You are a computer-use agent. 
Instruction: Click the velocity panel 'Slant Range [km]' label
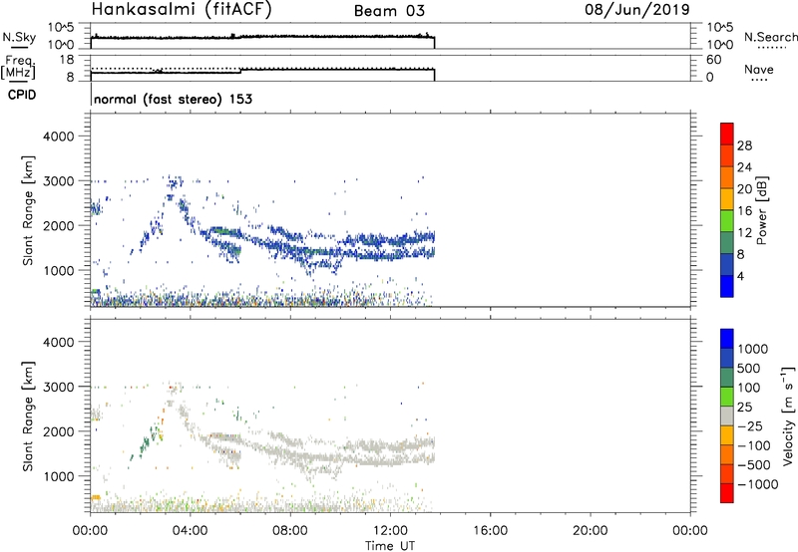coord(28,415)
